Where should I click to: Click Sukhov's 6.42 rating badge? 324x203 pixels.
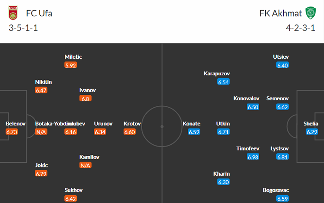click(70, 199)
